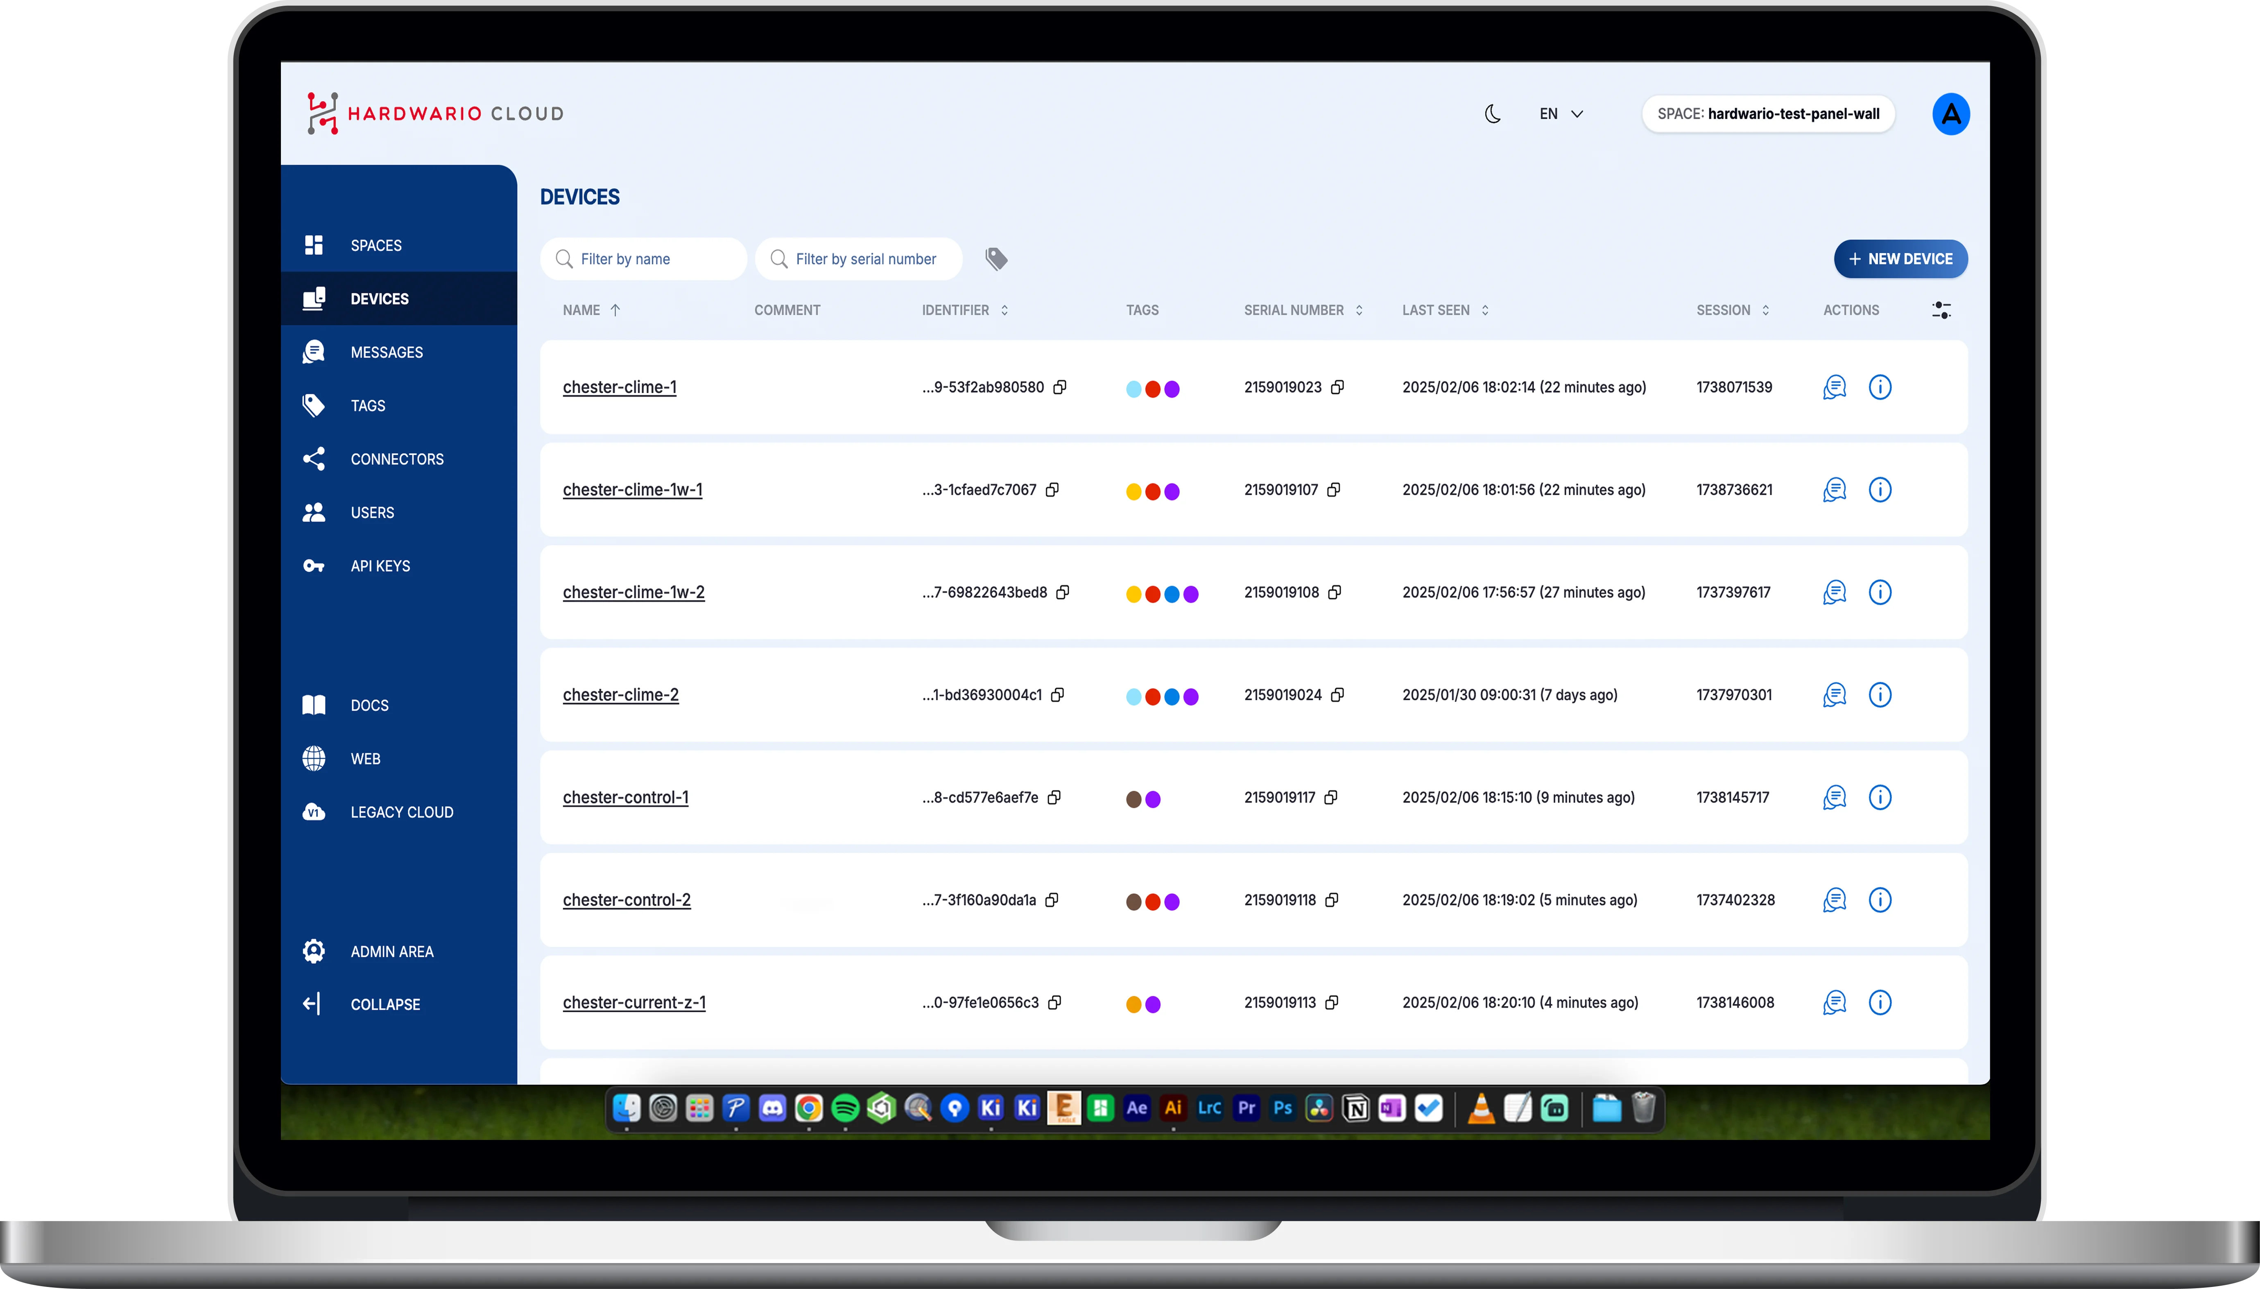Screen dimensions: 2260x1289
Task: Open Discord from the dock
Action: (773, 1108)
